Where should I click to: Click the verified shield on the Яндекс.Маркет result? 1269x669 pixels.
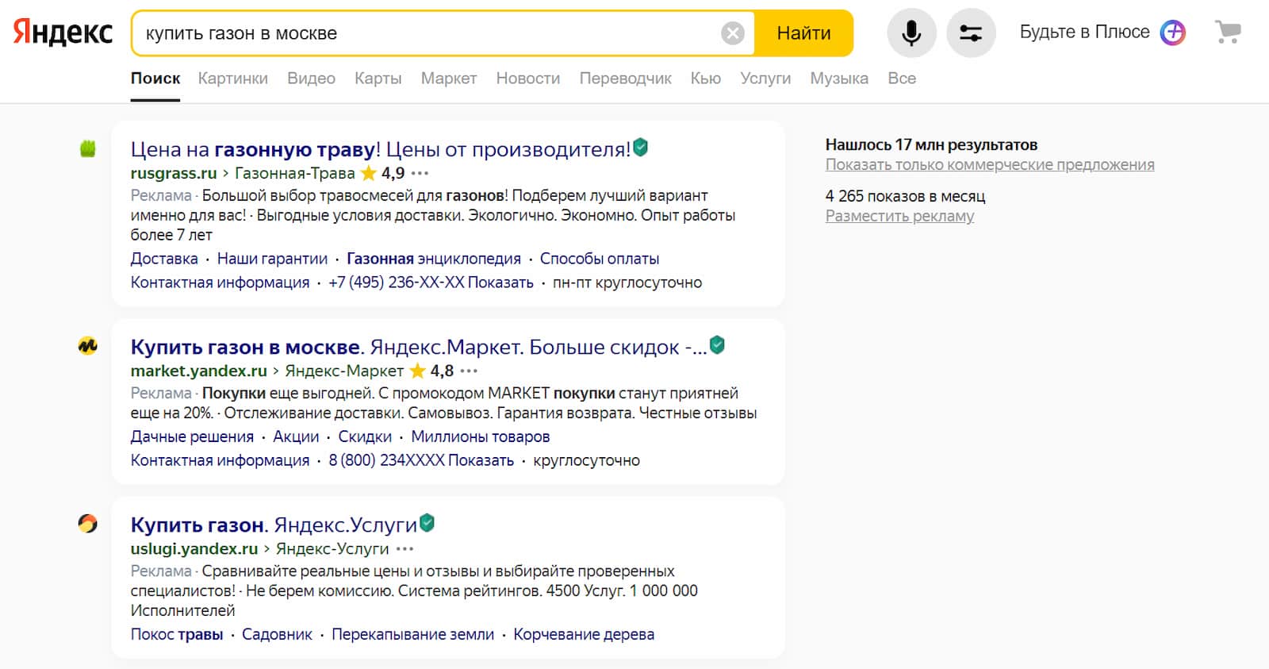(x=717, y=344)
